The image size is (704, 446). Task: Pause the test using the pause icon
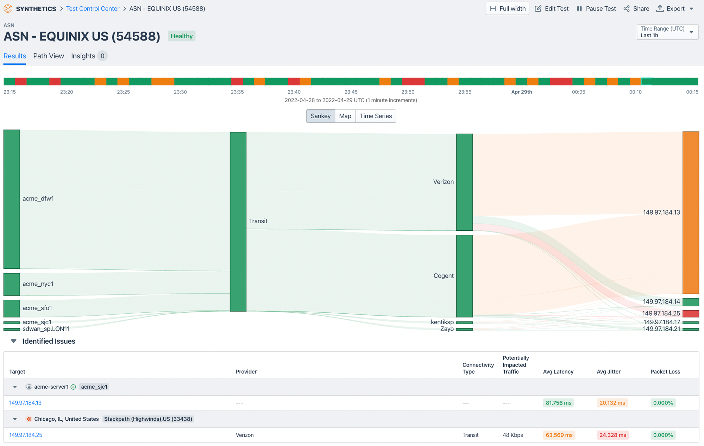coord(579,8)
